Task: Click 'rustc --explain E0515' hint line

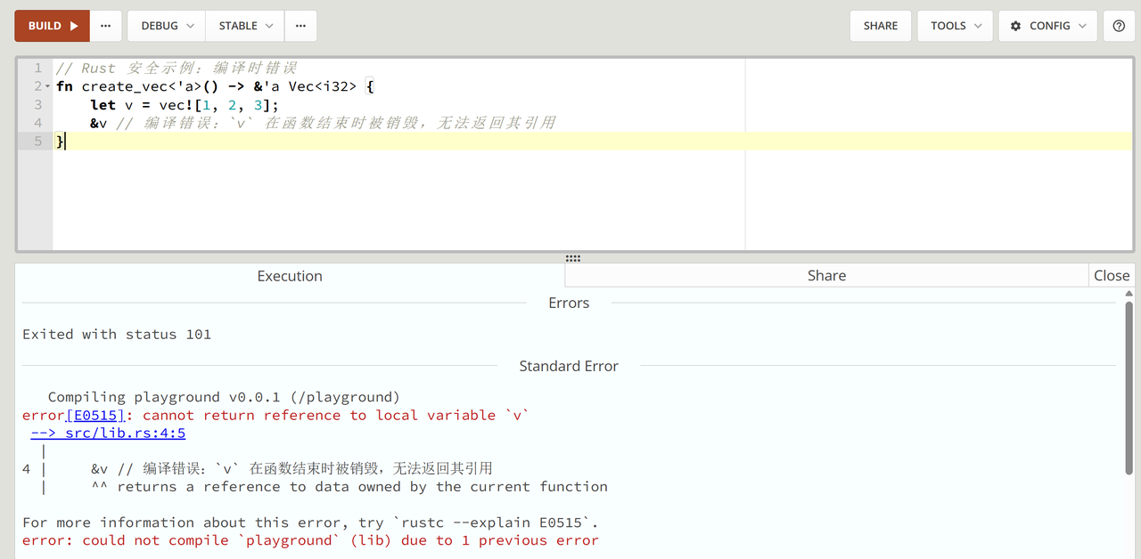Action: (310, 523)
